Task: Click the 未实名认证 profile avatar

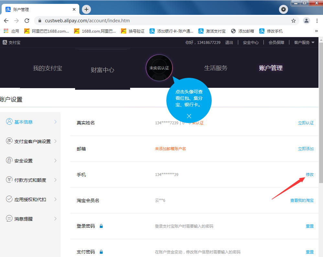Action: [x=159, y=68]
